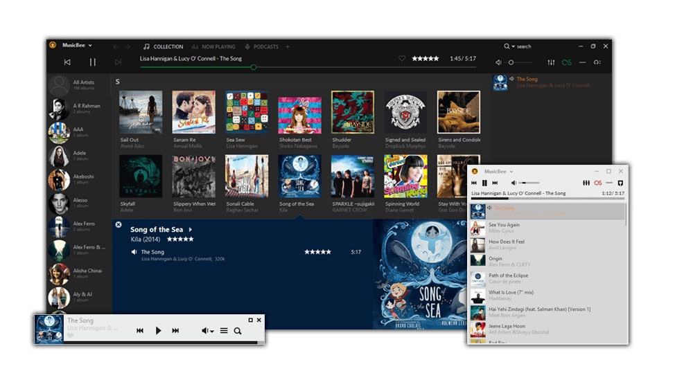Adjust the volume slider in main window
693x389 pixels.
point(519,62)
